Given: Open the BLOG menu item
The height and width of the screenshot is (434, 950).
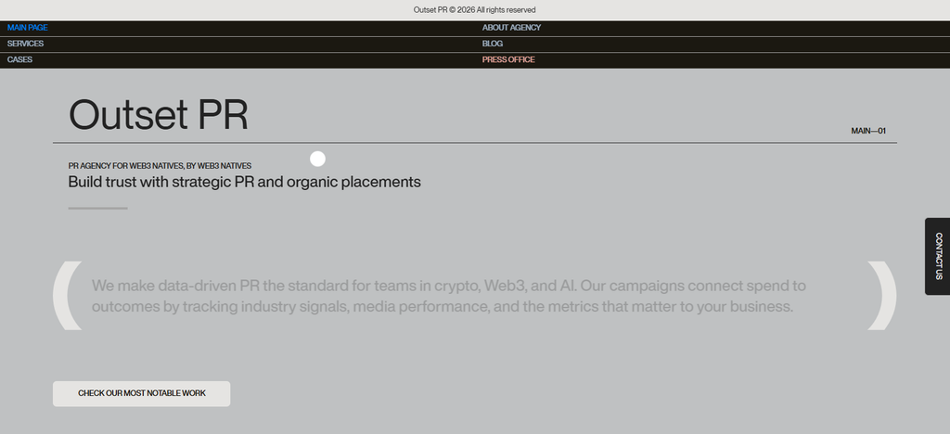Looking at the screenshot, I should tap(493, 44).
